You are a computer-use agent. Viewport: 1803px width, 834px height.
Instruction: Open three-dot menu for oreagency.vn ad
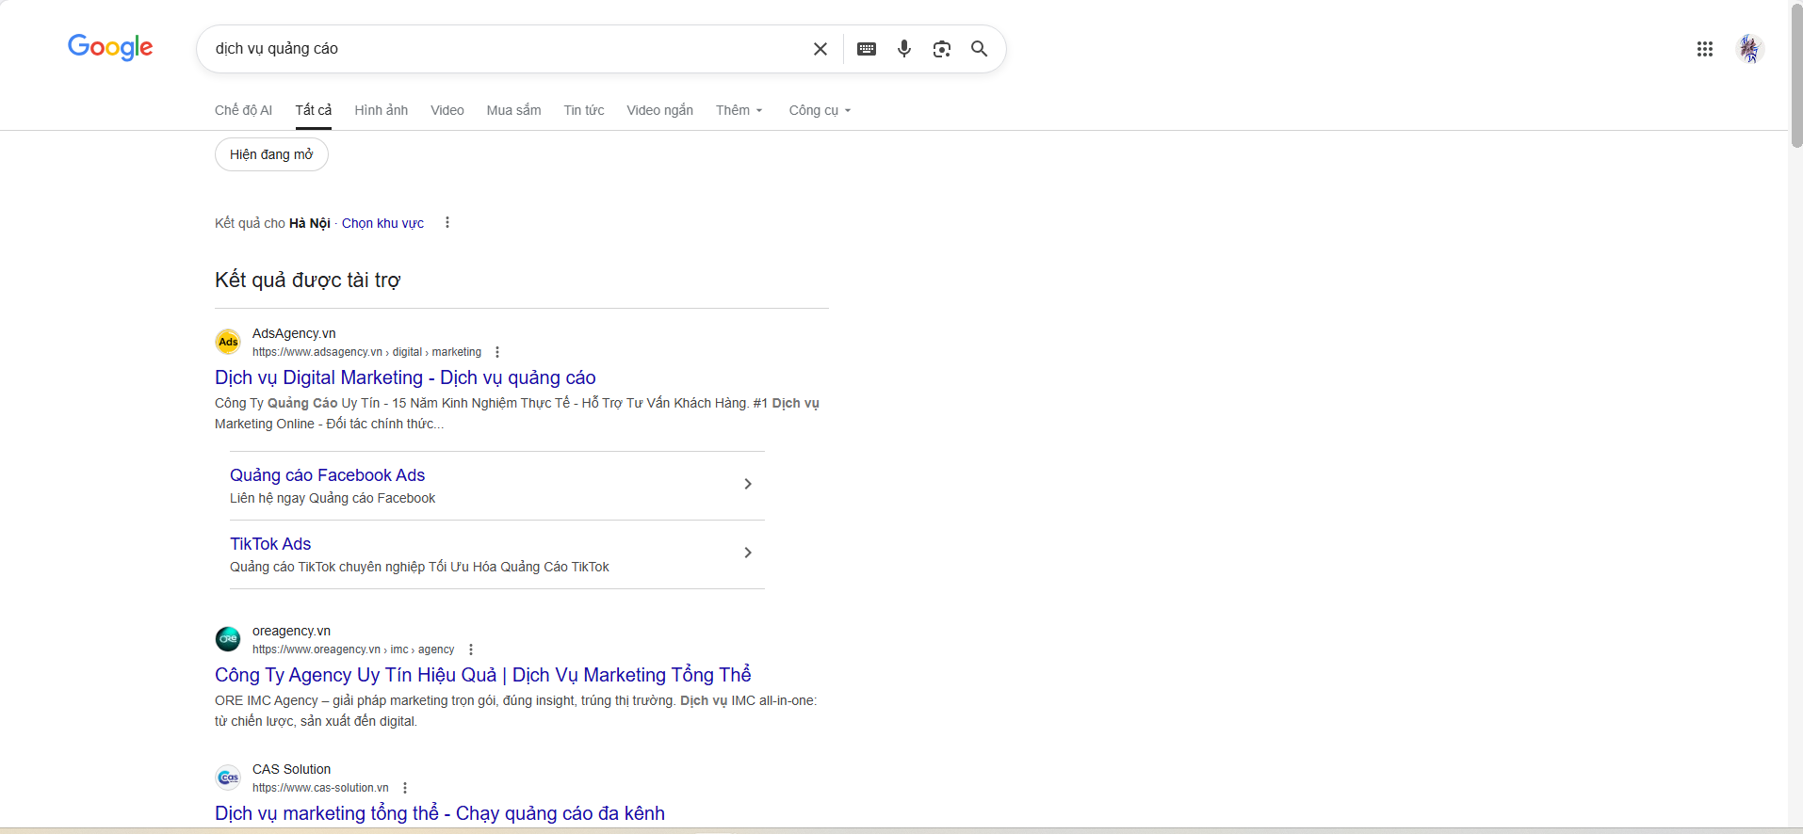click(471, 650)
